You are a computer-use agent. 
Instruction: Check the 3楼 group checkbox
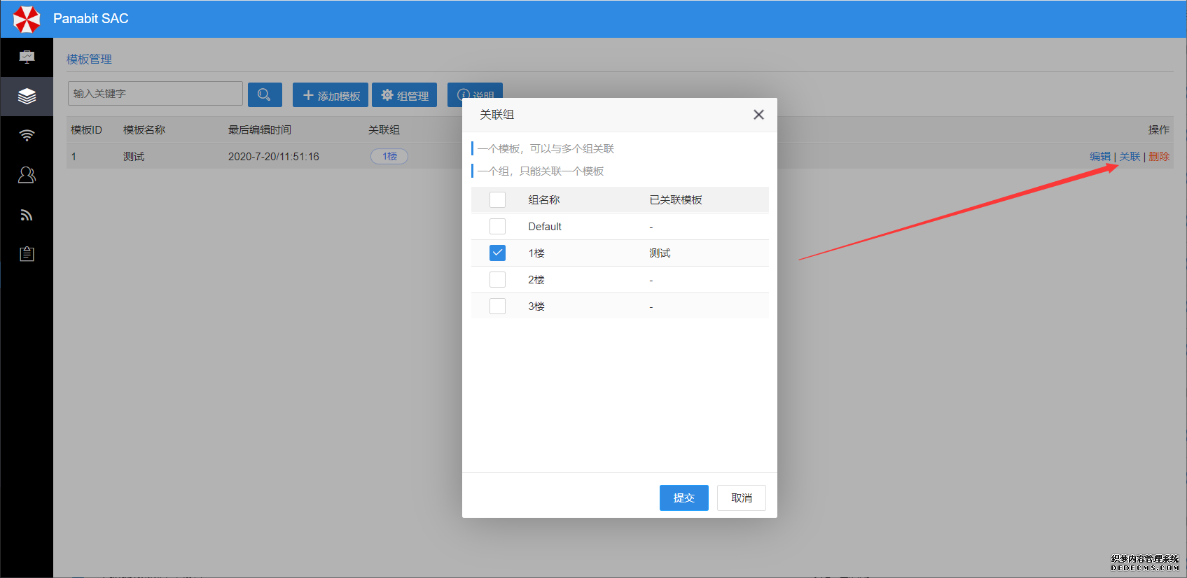497,306
